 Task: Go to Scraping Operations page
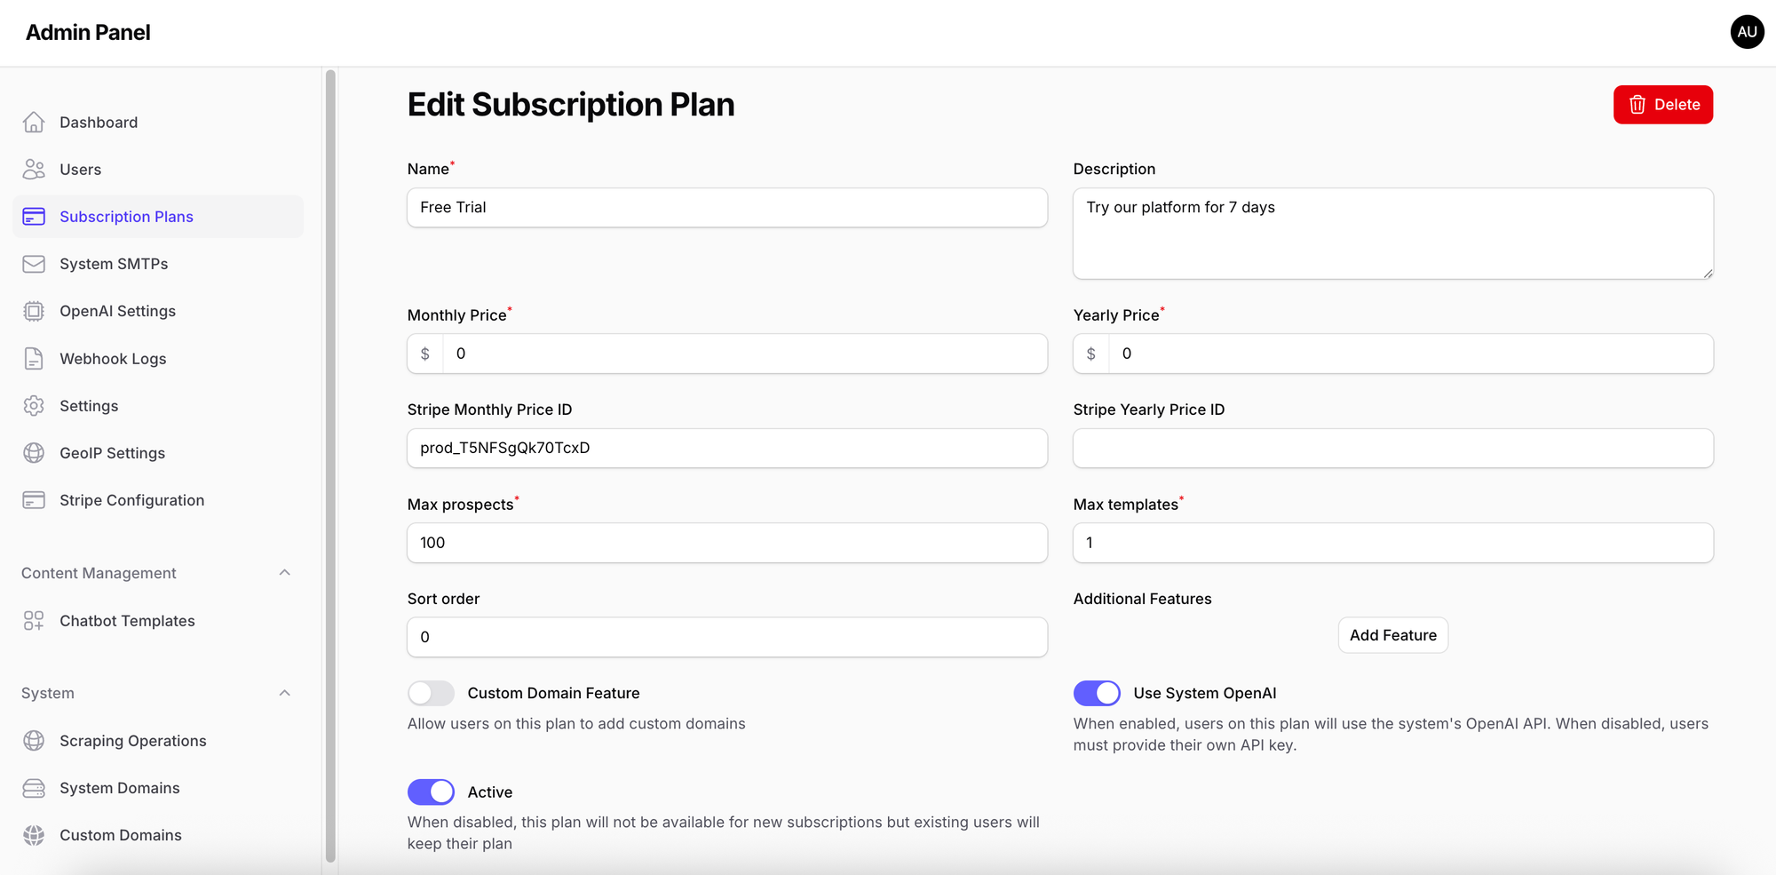click(132, 741)
